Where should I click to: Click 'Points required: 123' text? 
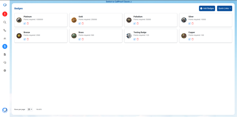point(141,35)
